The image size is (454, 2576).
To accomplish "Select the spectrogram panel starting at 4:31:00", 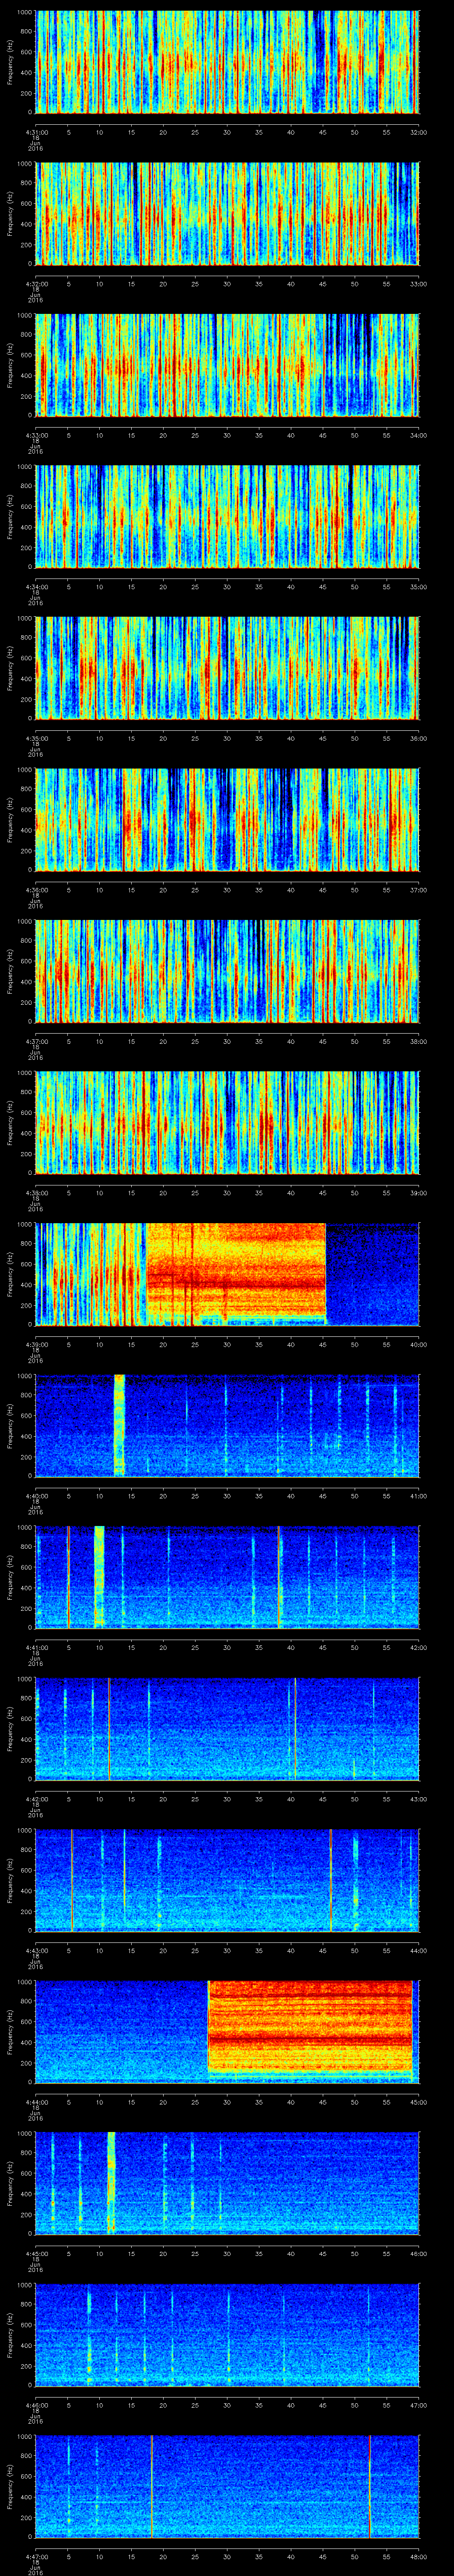I will click(227, 62).
